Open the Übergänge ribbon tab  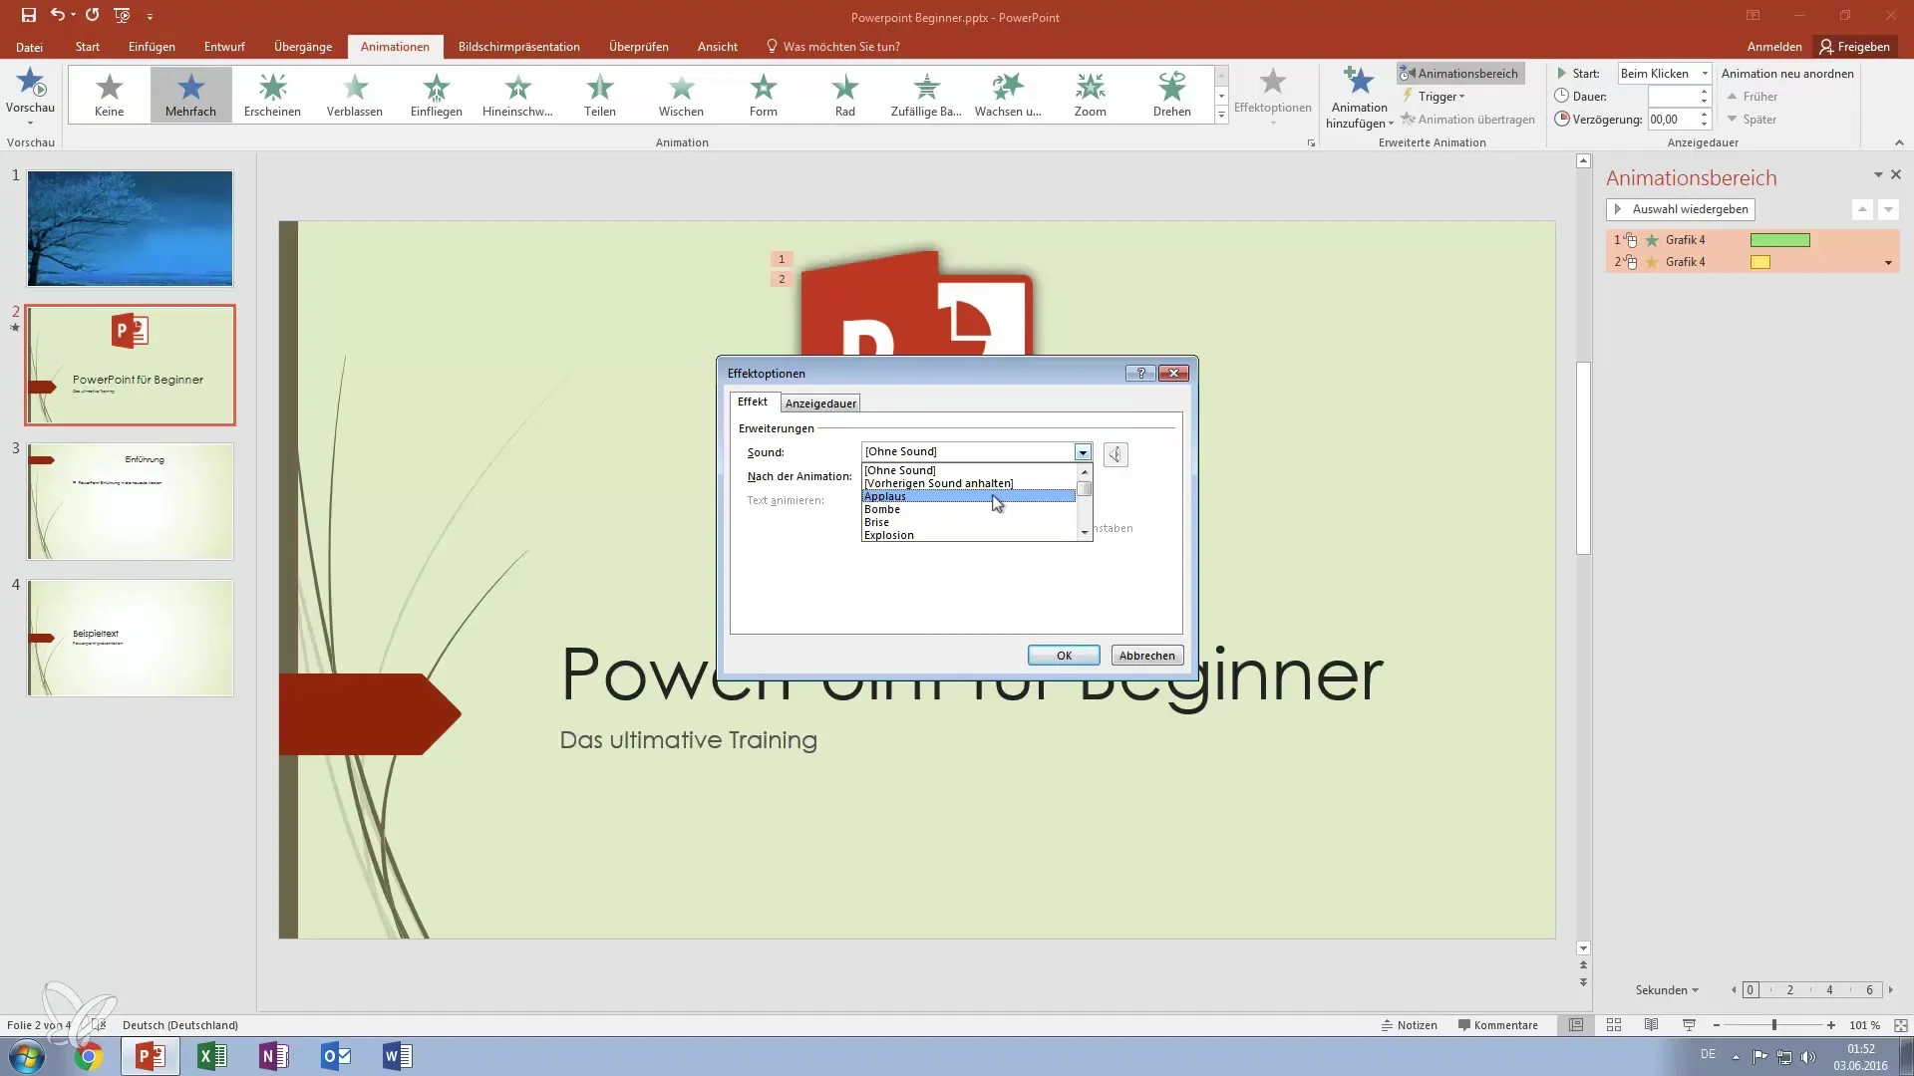pyautogui.click(x=303, y=47)
